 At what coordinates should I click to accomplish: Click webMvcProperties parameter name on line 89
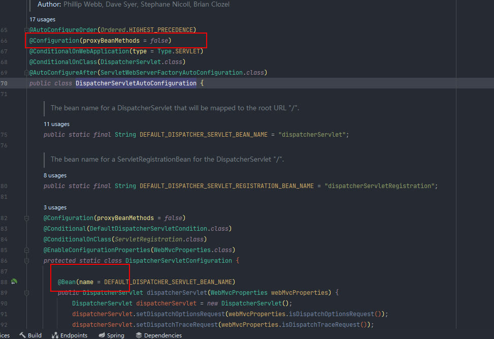coord(300,293)
